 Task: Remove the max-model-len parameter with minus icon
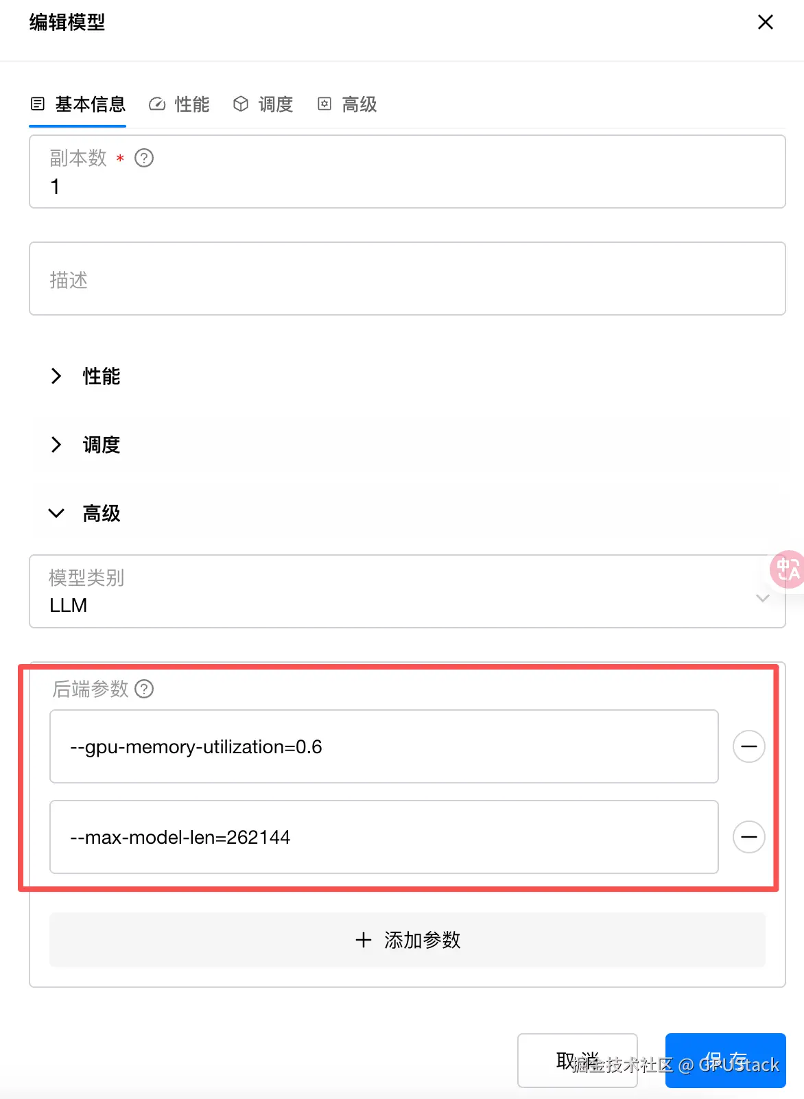(748, 837)
